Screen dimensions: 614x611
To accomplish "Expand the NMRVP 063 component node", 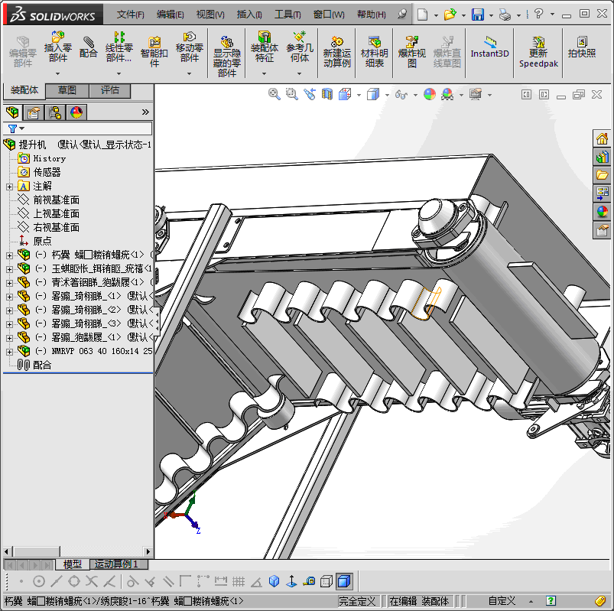I will (x=9, y=351).
